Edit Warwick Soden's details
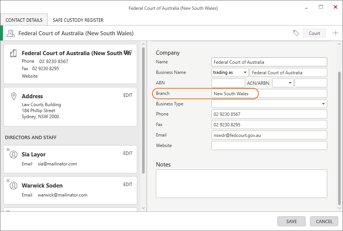This screenshot has height=231, width=343. (128, 184)
